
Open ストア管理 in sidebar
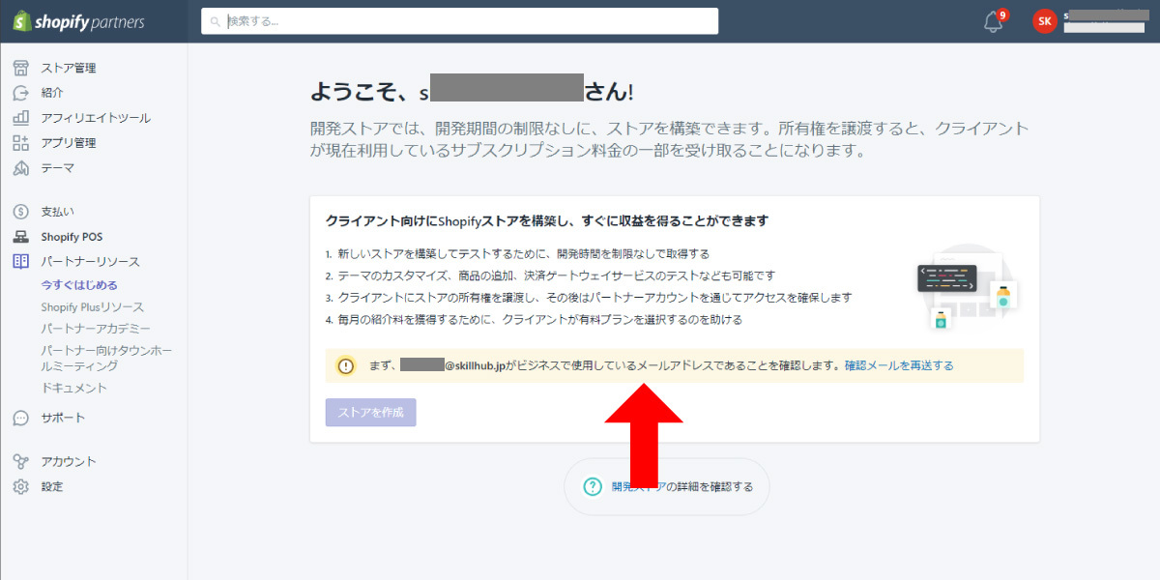[69, 68]
